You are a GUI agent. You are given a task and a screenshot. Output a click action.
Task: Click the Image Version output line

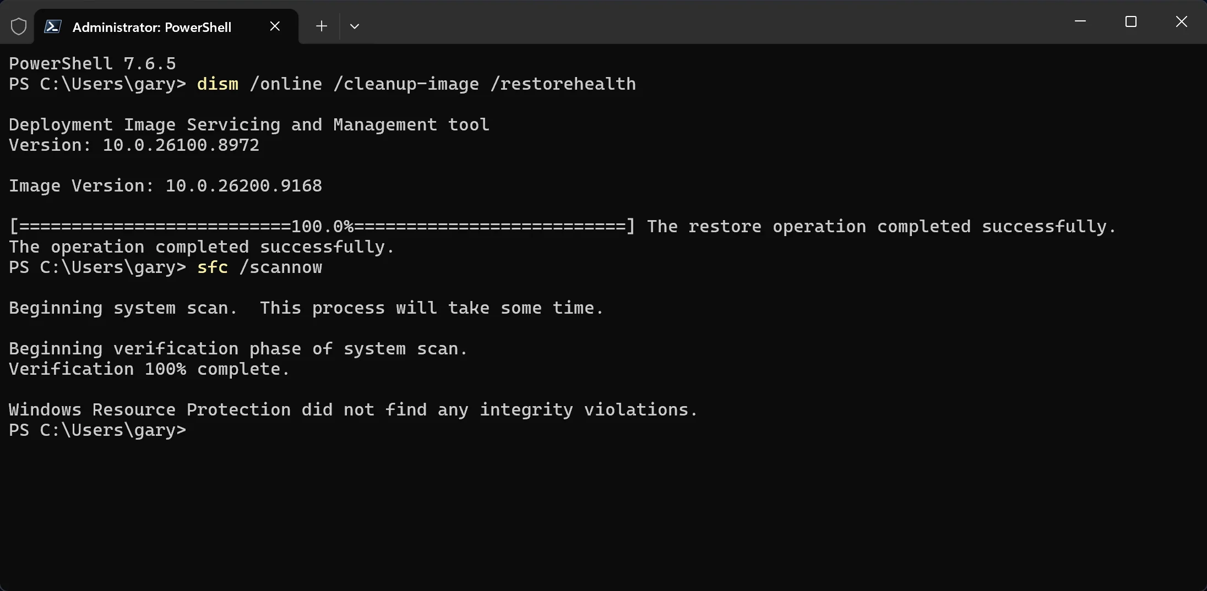coord(165,185)
